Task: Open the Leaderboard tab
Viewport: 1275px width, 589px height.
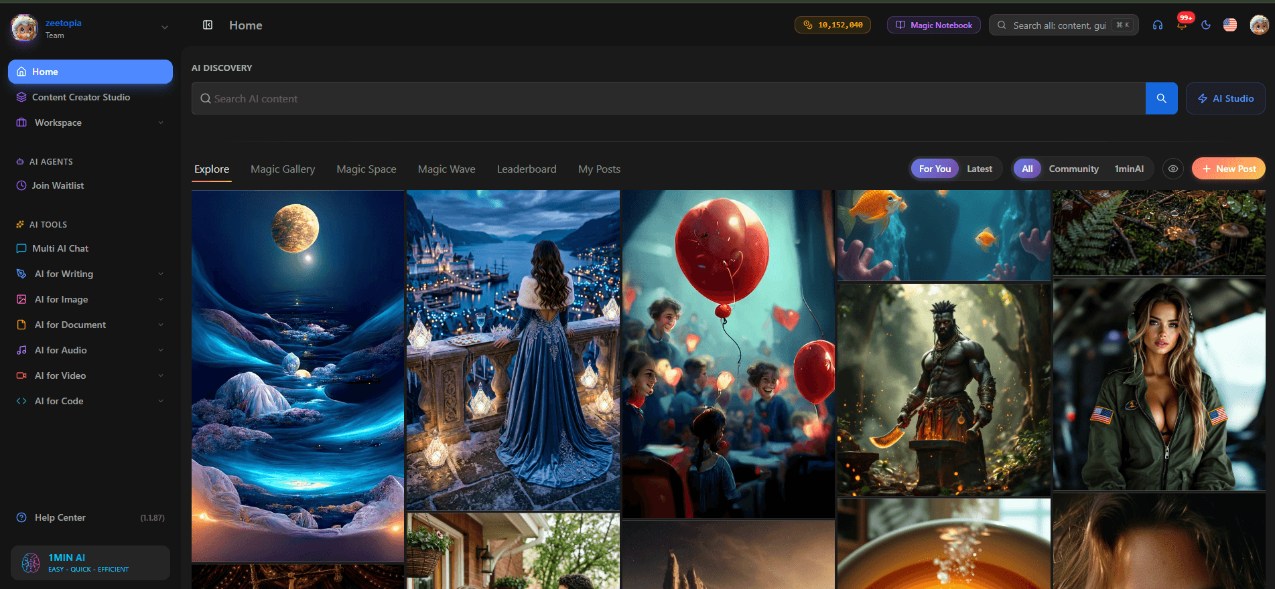Action: tap(527, 169)
